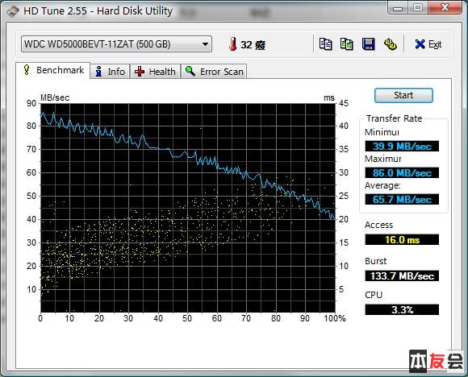Click the blue floppy save icon
This screenshot has height=377, width=468.
pos(368,44)
